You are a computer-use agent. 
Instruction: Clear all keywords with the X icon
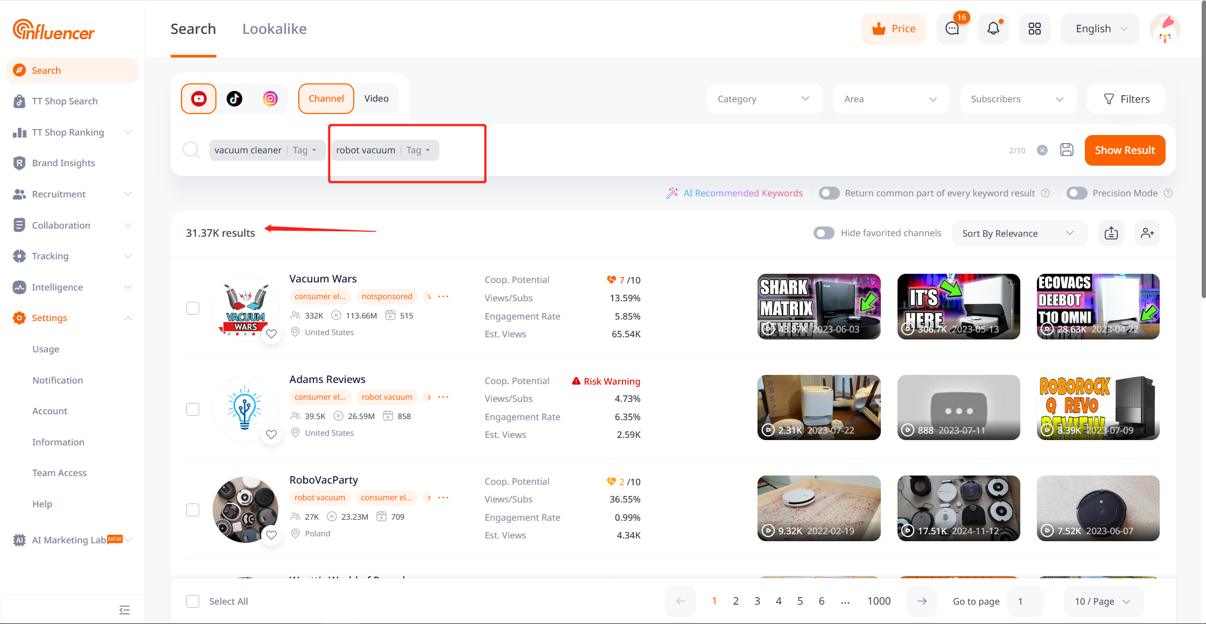coord(1042,150)
